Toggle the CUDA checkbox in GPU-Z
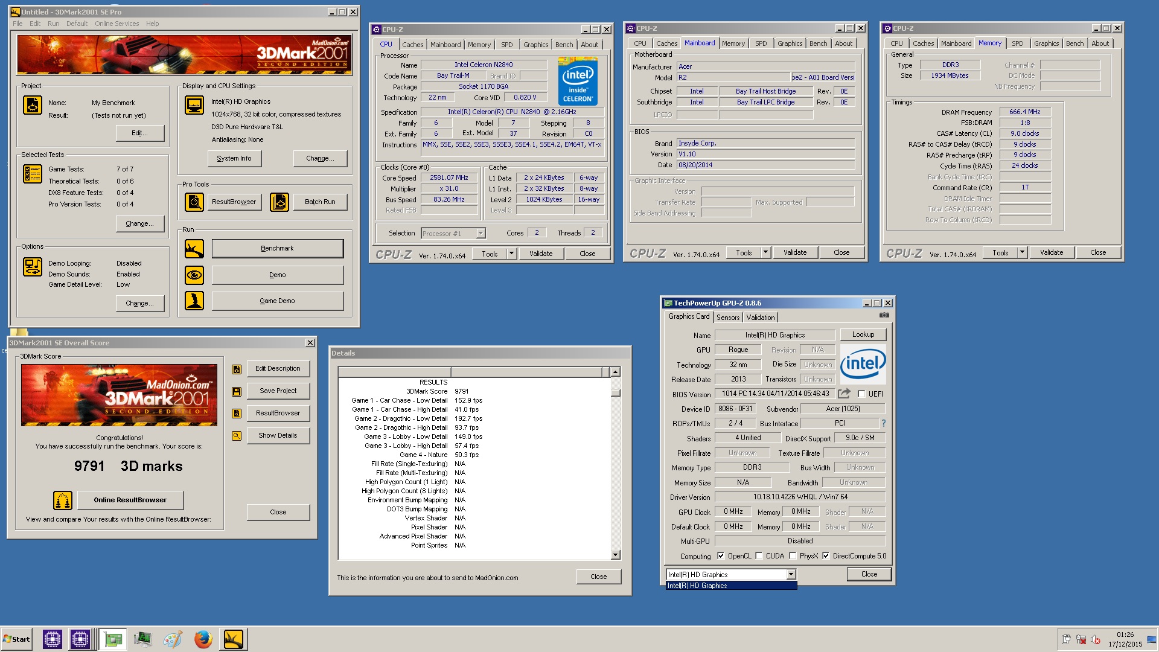Image resolution: width=1159 pixels, height=652 pixels. 759,556
